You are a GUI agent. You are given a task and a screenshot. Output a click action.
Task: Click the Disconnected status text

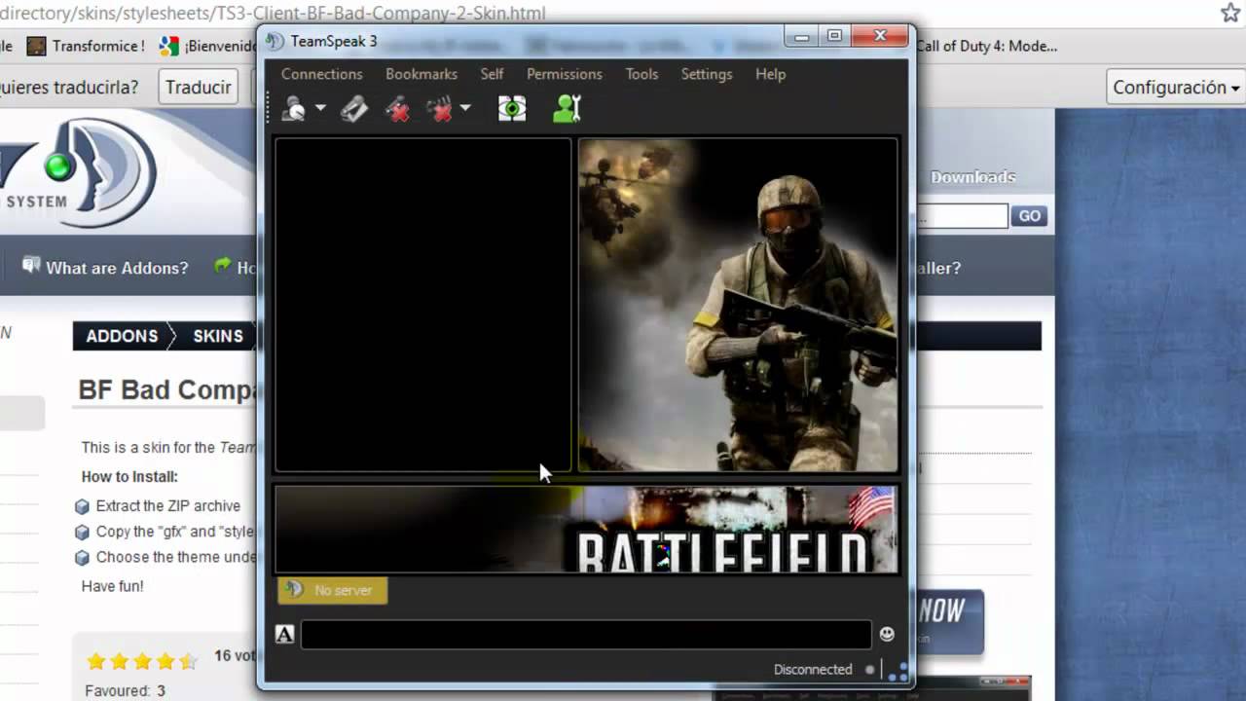point(813,669)
